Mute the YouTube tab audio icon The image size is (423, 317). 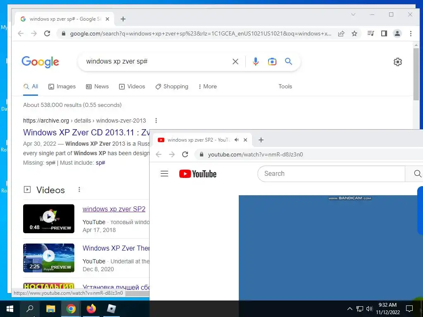(x=237, y=140)
